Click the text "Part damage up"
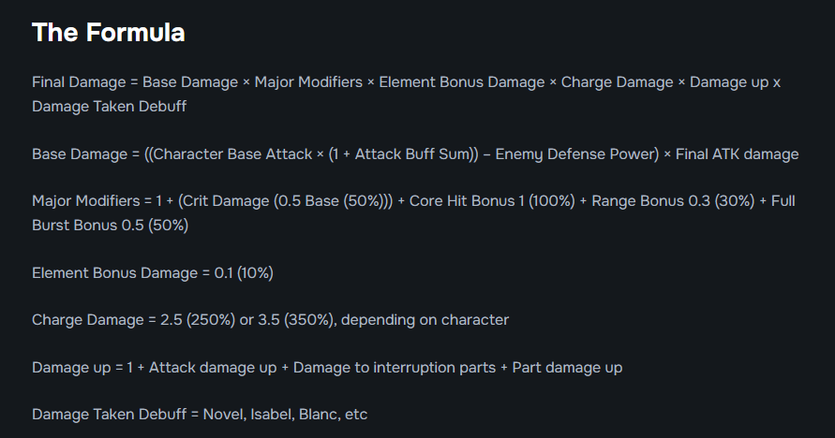 point(568,368)
